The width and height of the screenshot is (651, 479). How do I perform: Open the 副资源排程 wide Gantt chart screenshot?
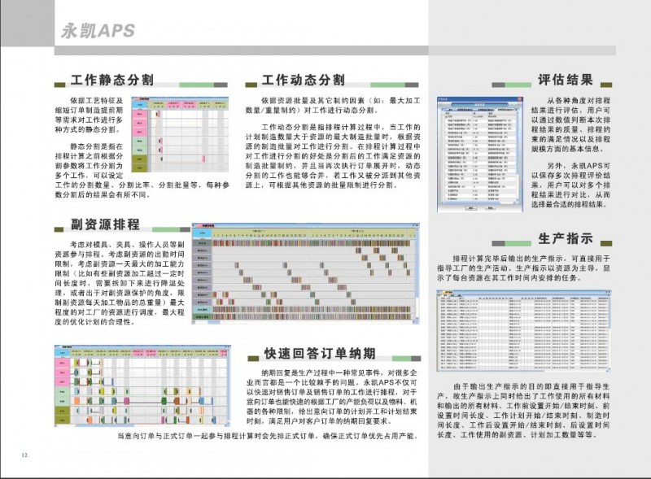(x=306, y=273)
